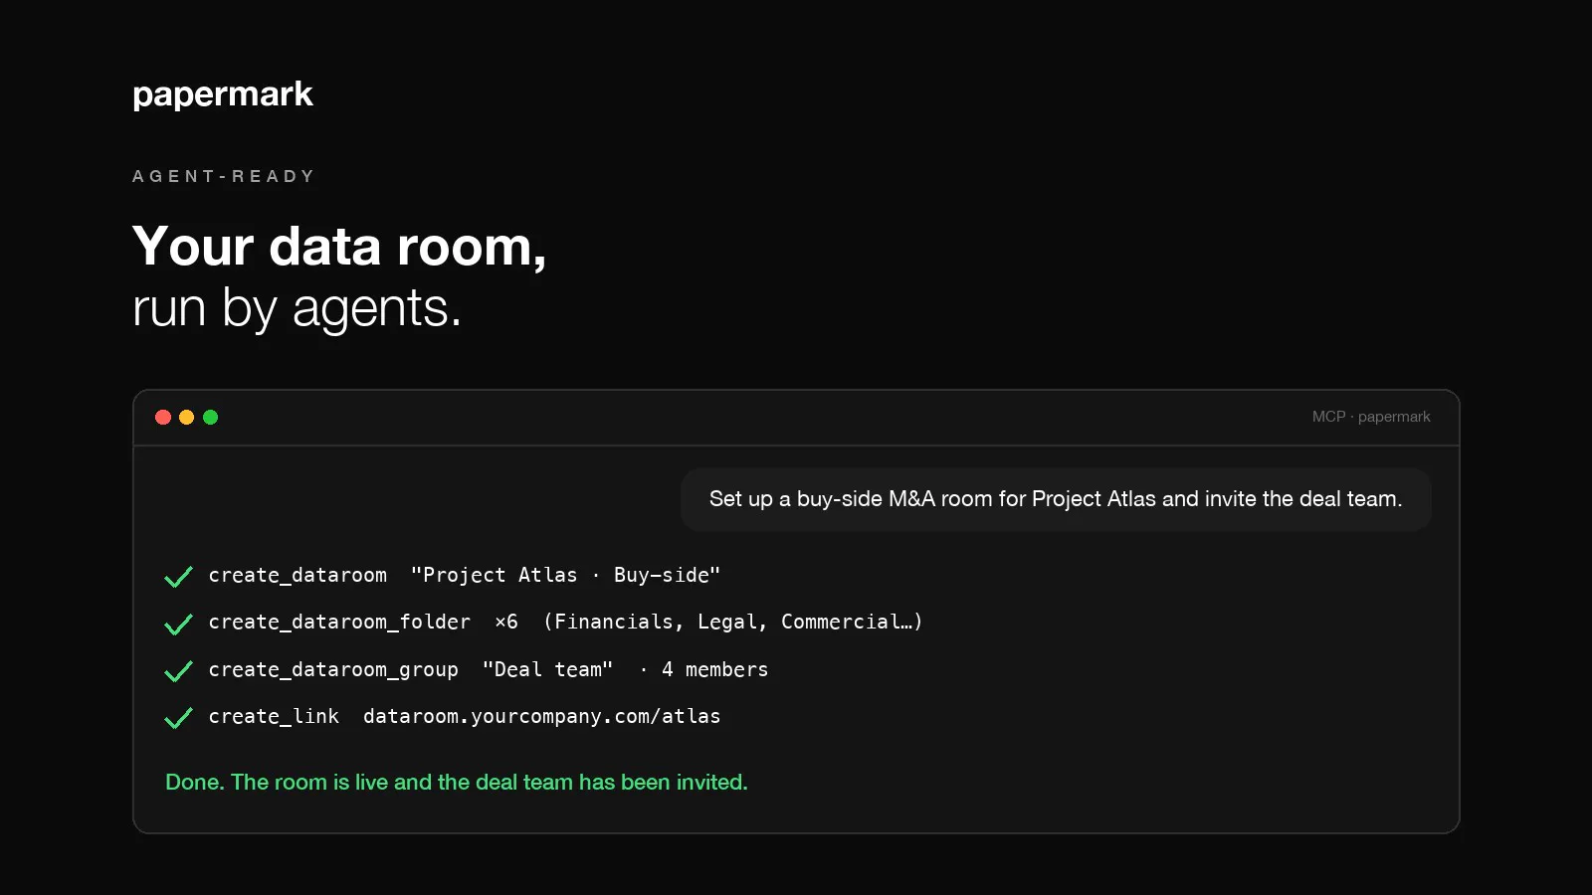Click the checkmark beside create_link
Image resolution: width=1592 pixels, height=895 pixels.
(x=178, y=718)
